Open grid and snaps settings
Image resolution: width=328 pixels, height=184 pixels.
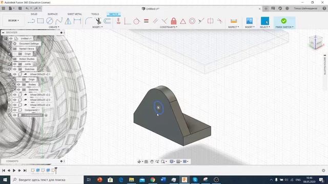tap(178, 162)
